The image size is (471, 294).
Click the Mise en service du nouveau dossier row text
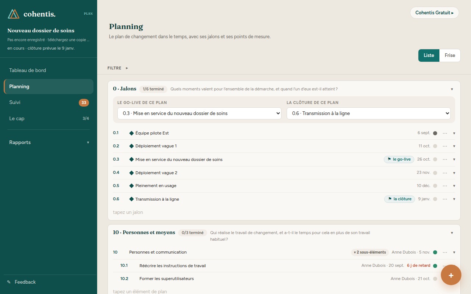(179, 159)
